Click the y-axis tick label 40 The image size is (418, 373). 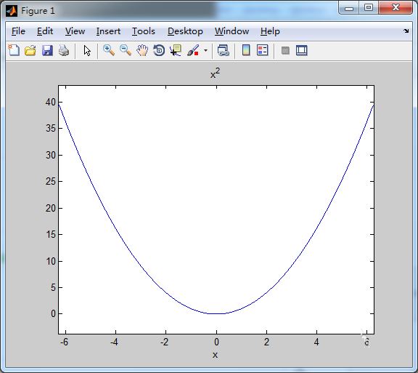(x=50, y=102)
